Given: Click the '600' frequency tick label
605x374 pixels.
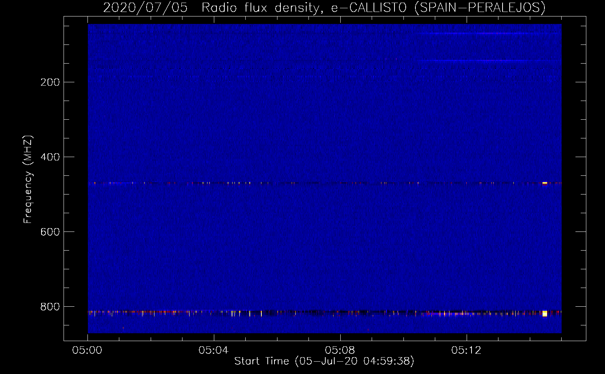Looking at the screenshot, I should (x=50, y=232).
